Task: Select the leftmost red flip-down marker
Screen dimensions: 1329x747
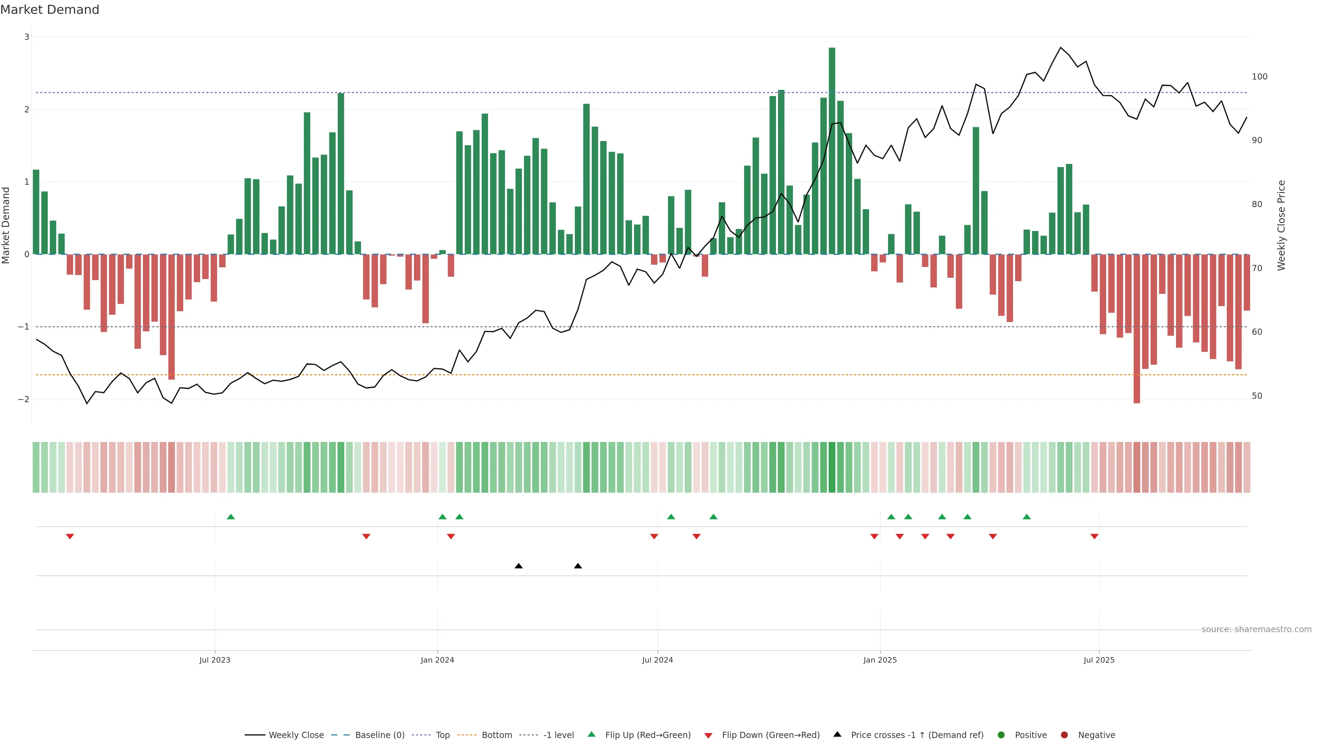Action: (70, 537)
